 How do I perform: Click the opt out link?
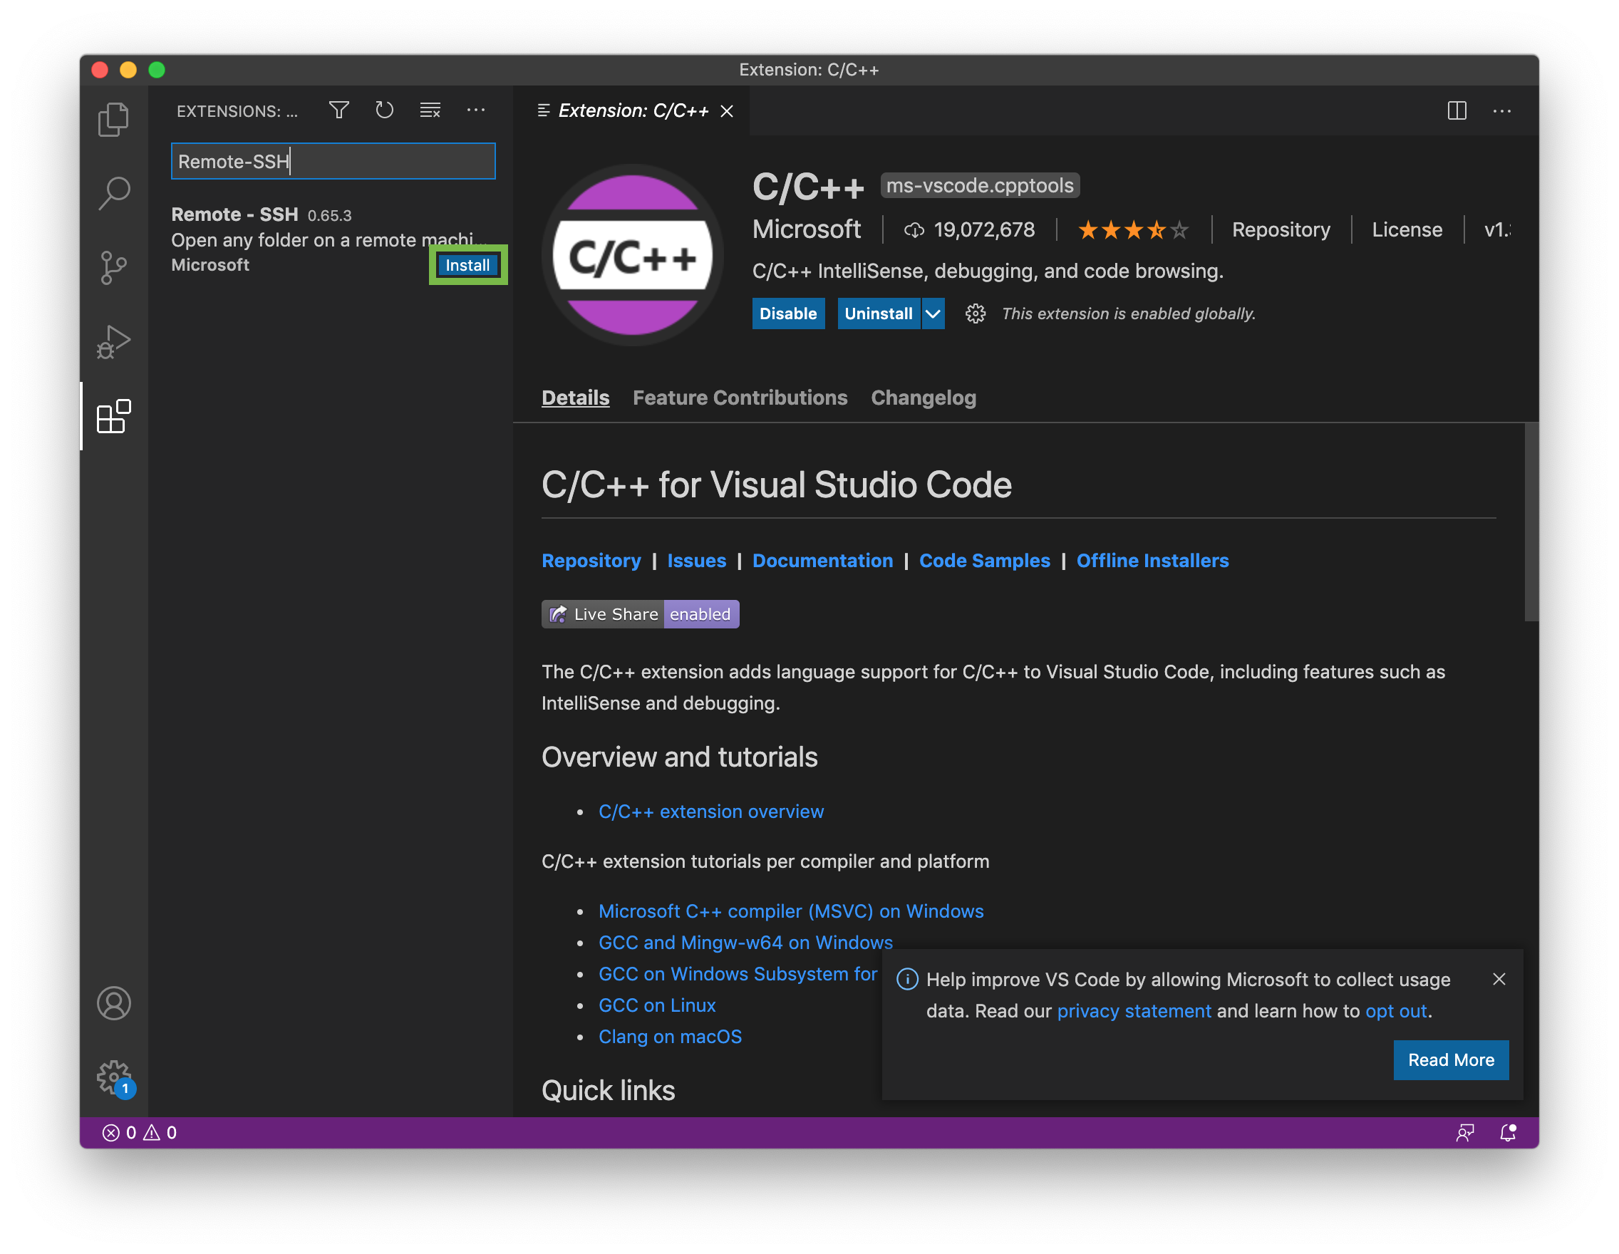coord(1396,1011)
